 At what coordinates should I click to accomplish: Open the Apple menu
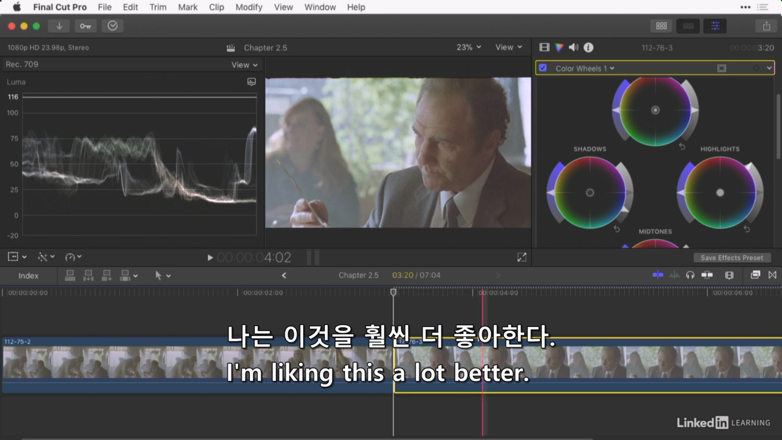click(16, 7)
